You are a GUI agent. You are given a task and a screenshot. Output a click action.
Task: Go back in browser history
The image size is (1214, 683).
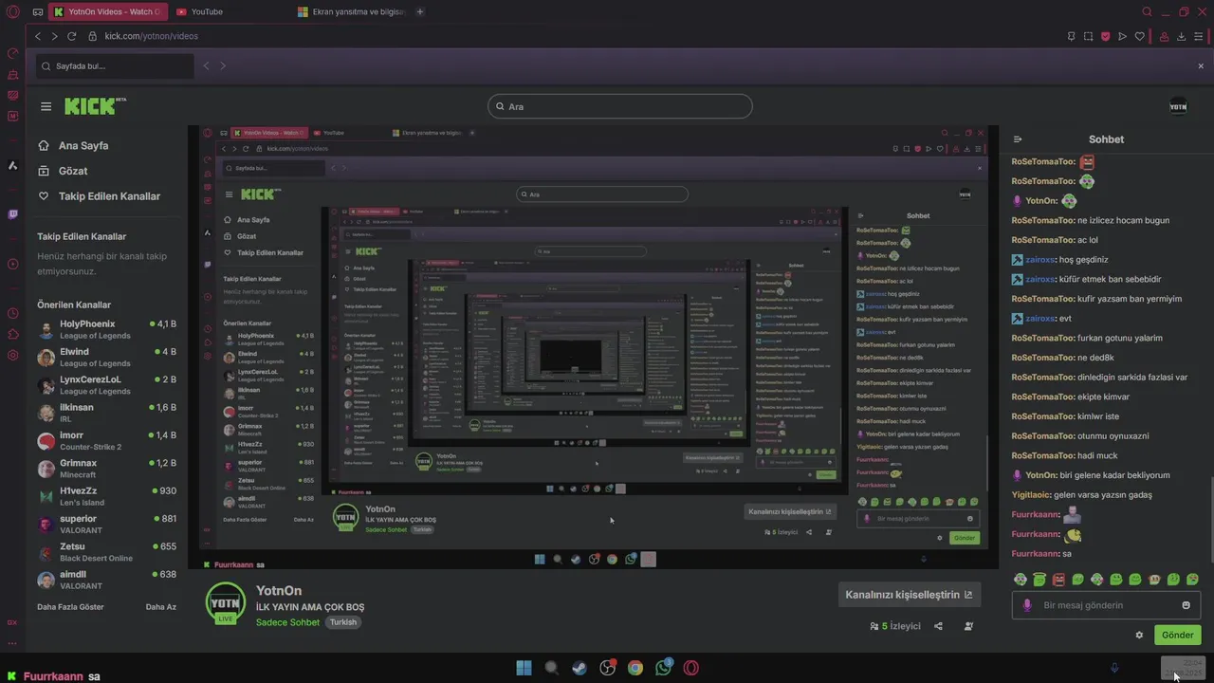pos(38,36)
